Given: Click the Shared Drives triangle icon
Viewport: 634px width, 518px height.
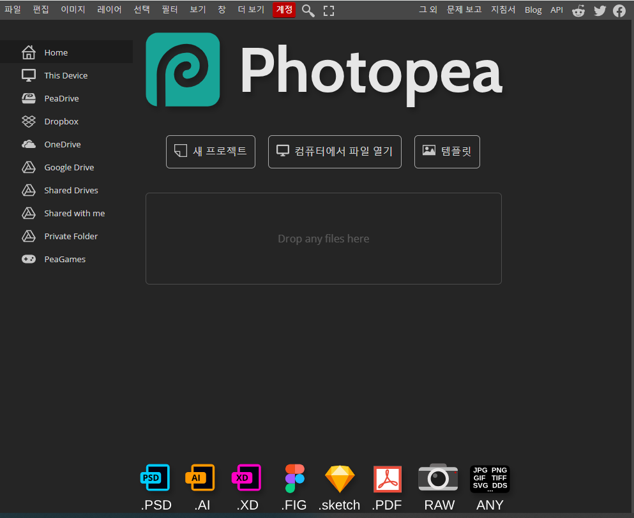Looking at the screenshot, I should [x=29, y=190].
